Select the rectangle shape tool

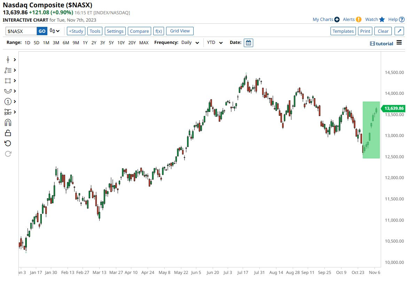coord(8,81)
